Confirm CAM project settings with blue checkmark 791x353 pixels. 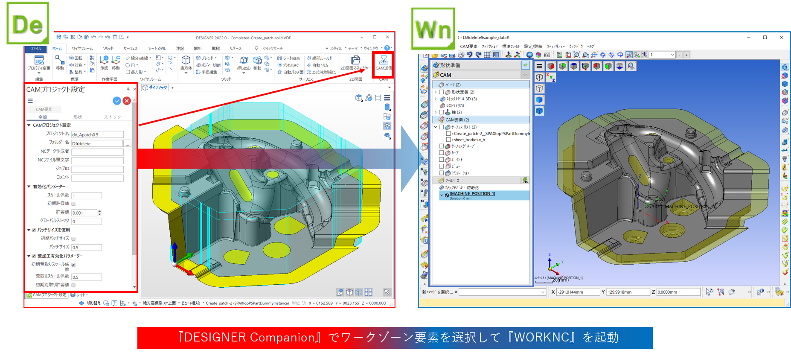tap(116, 101)
